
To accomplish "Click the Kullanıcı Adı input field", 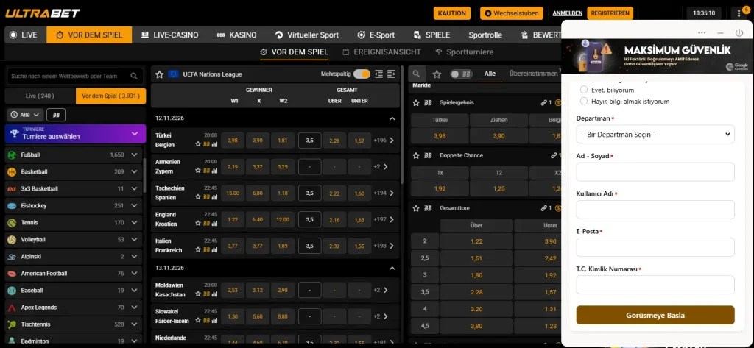I will tap(655, 210).
